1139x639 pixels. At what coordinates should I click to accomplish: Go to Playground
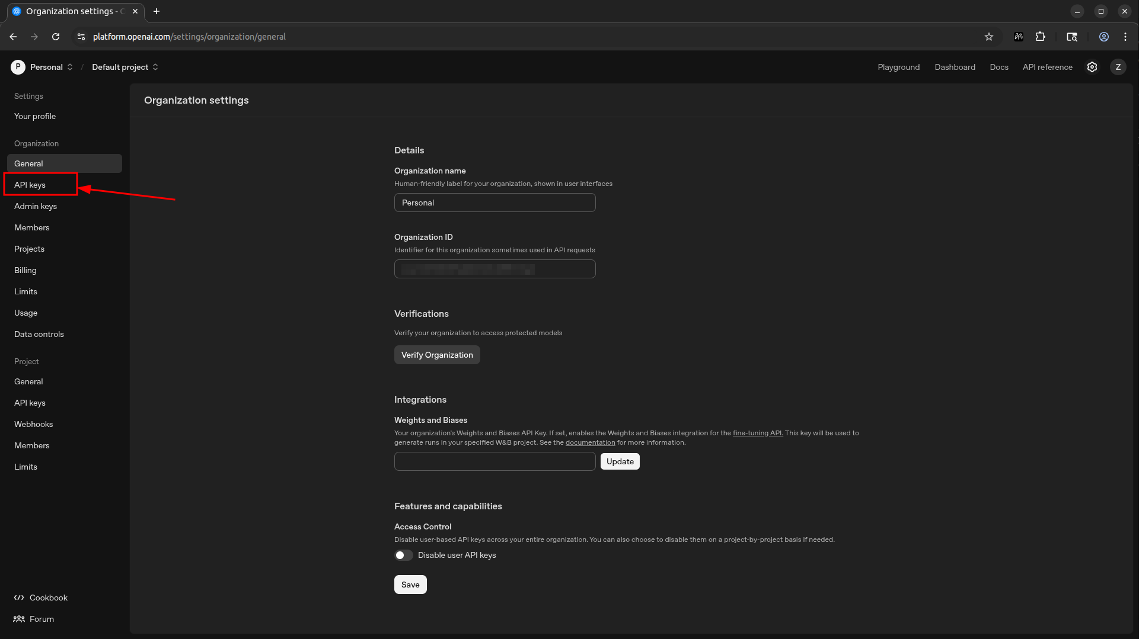899,67
